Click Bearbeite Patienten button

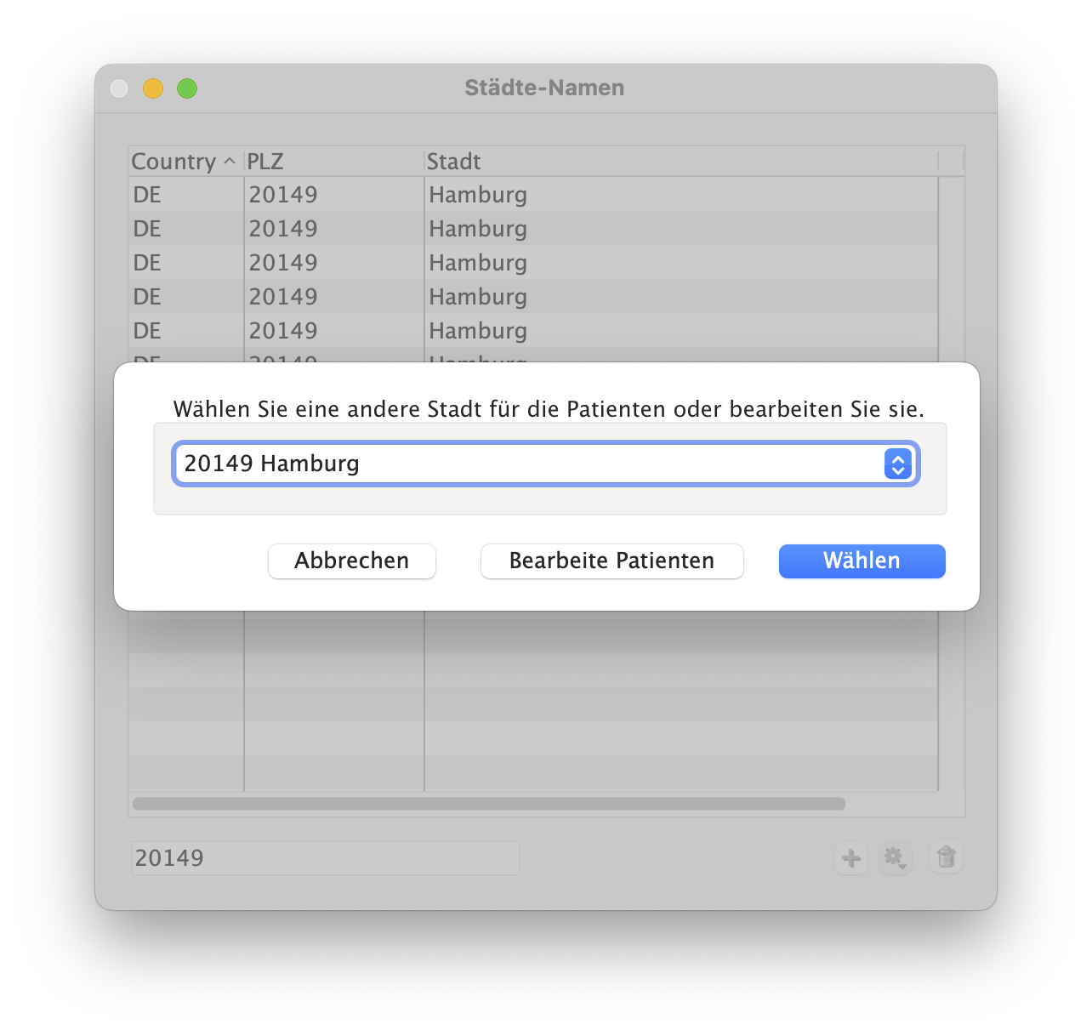(612, 561)
